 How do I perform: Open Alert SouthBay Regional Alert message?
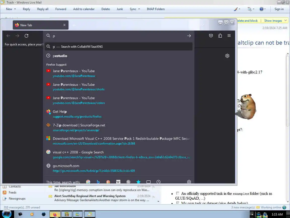[102, 198]
